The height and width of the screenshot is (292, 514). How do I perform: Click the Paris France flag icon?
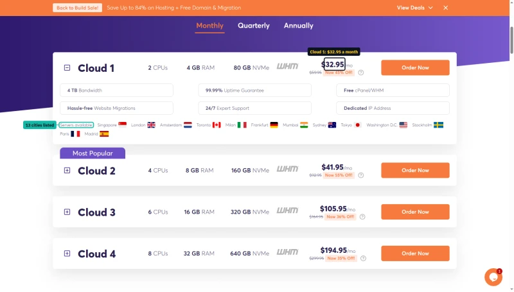click(x=75, y=133)
